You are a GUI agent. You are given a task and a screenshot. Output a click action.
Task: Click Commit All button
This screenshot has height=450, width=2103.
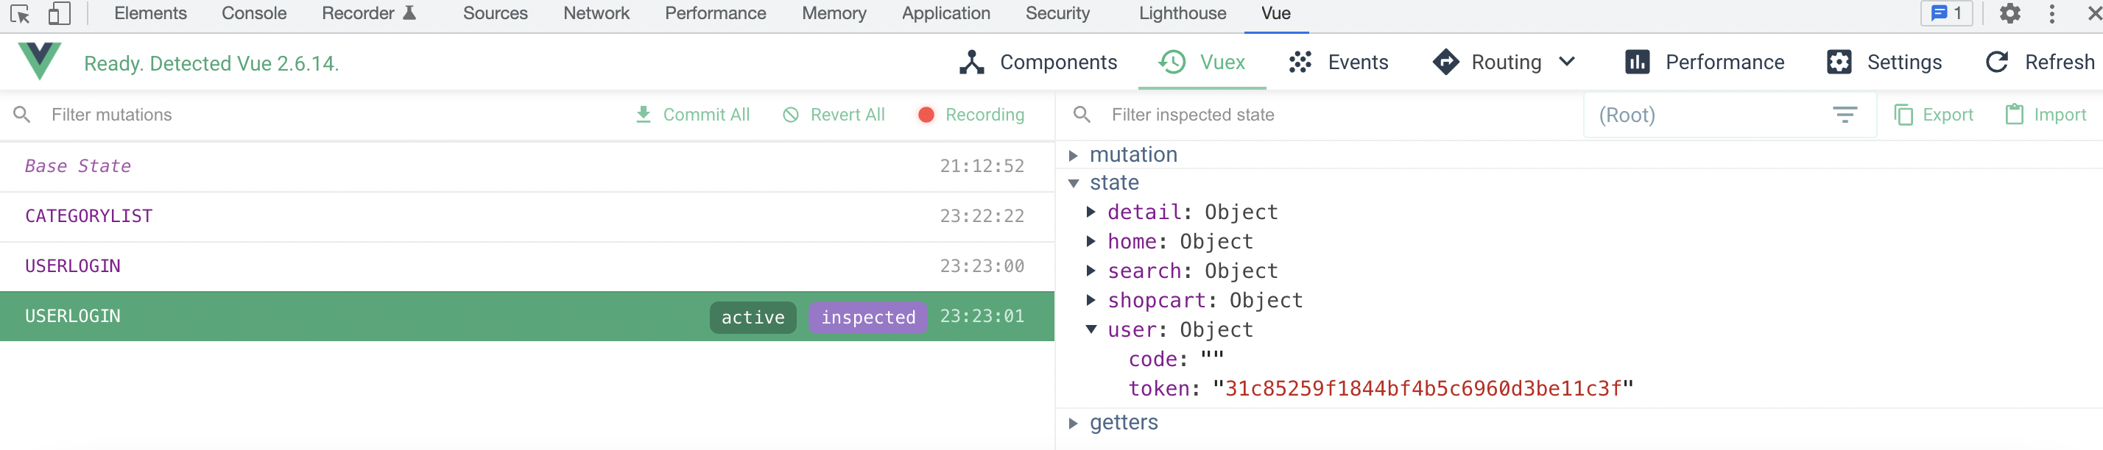coord(692,115)
